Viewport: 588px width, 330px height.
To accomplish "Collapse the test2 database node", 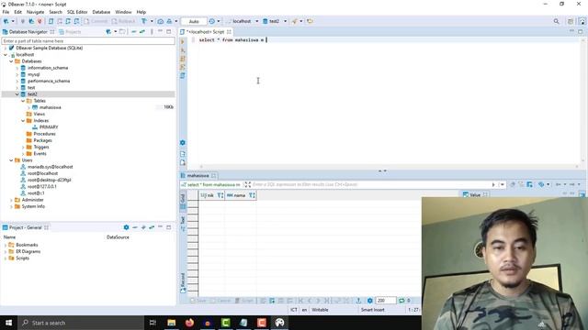I will (x=17, y=94).
